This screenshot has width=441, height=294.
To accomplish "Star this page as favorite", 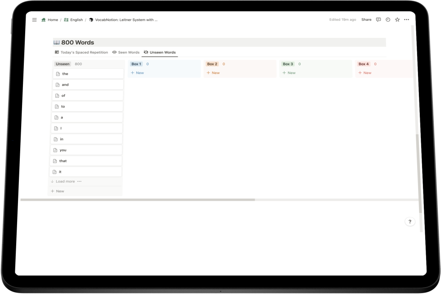I will click(x=397, y=20).
